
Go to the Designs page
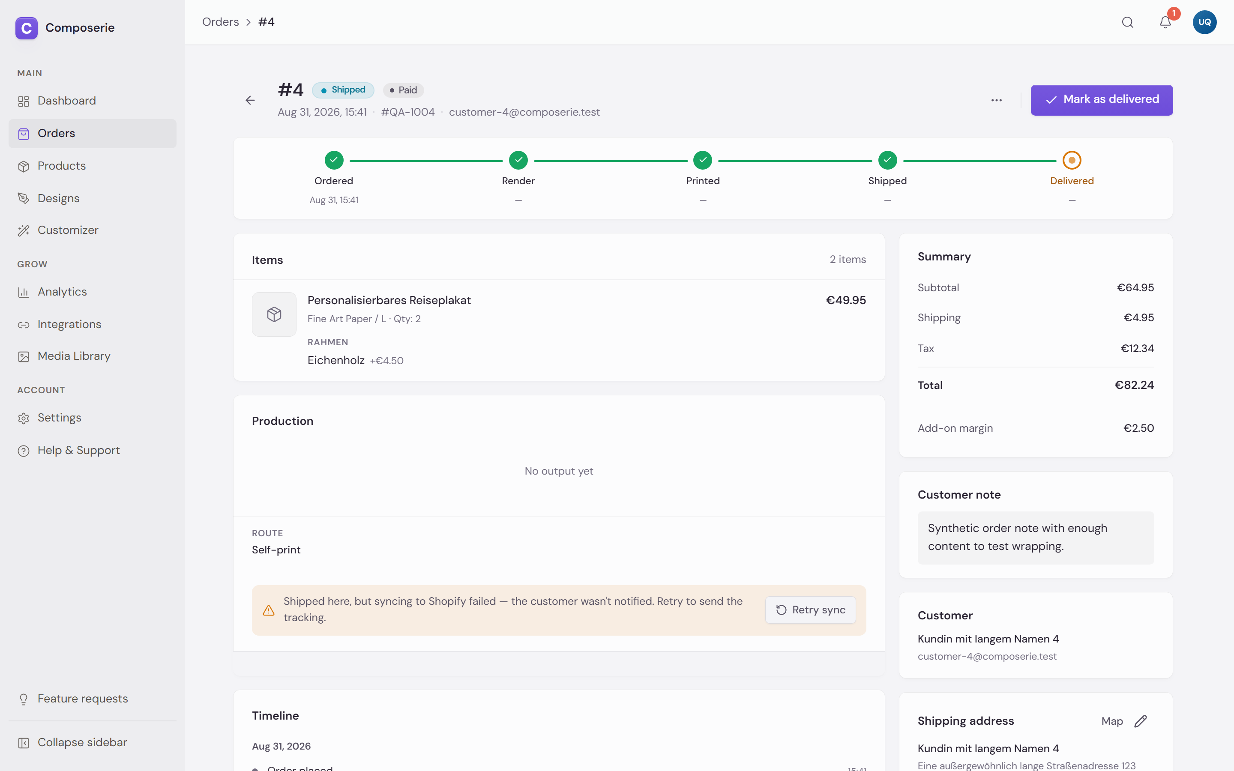[92, 198]
